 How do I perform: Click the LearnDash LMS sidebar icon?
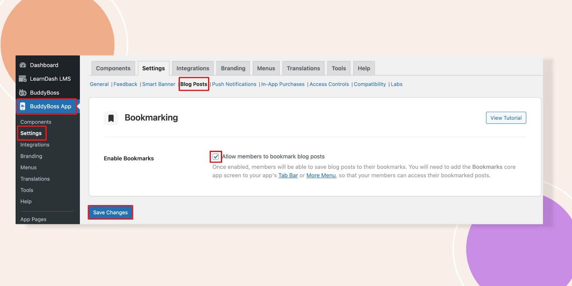coord(23,79)
